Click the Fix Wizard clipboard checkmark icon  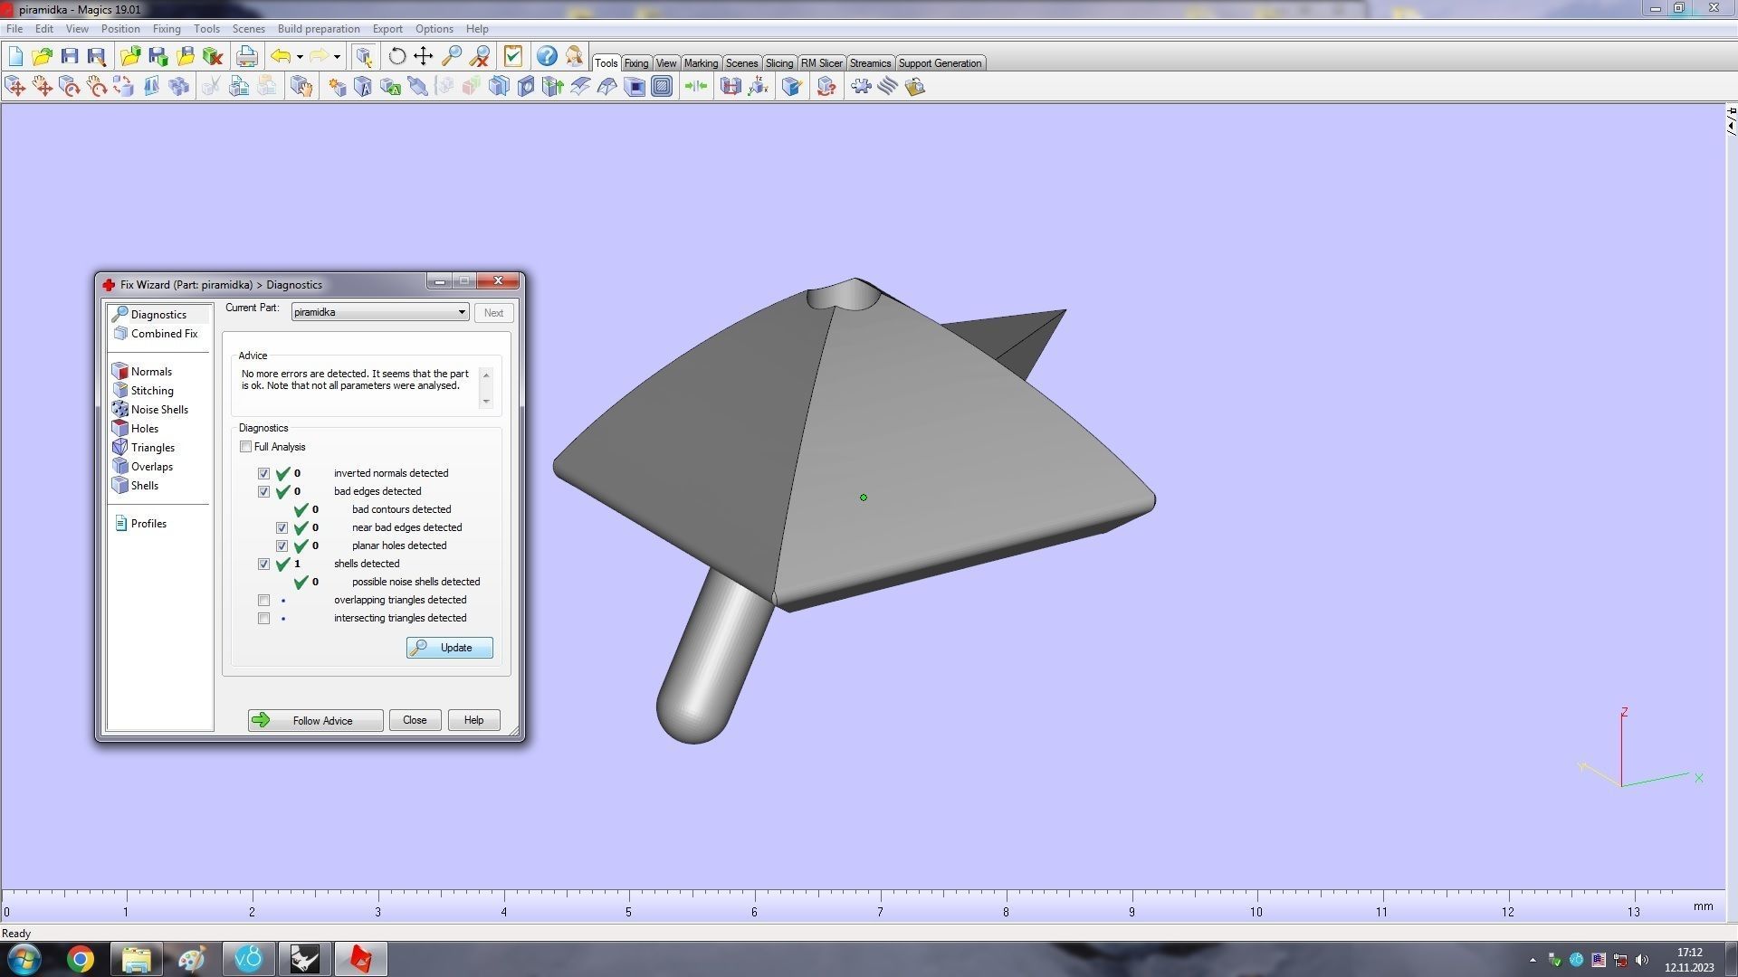[x=513, y=56]
